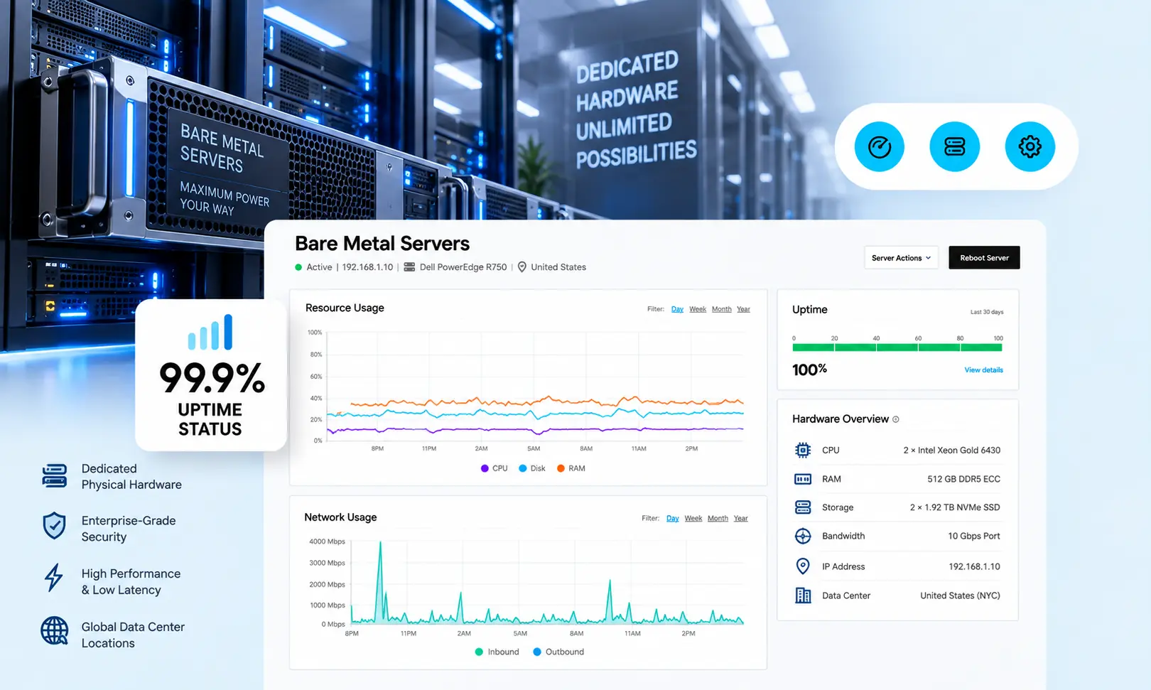This screenshot has height=690, width=1151.
Task: Toggle the Outbound series in network legend
Action: click(x=558, y=652)
